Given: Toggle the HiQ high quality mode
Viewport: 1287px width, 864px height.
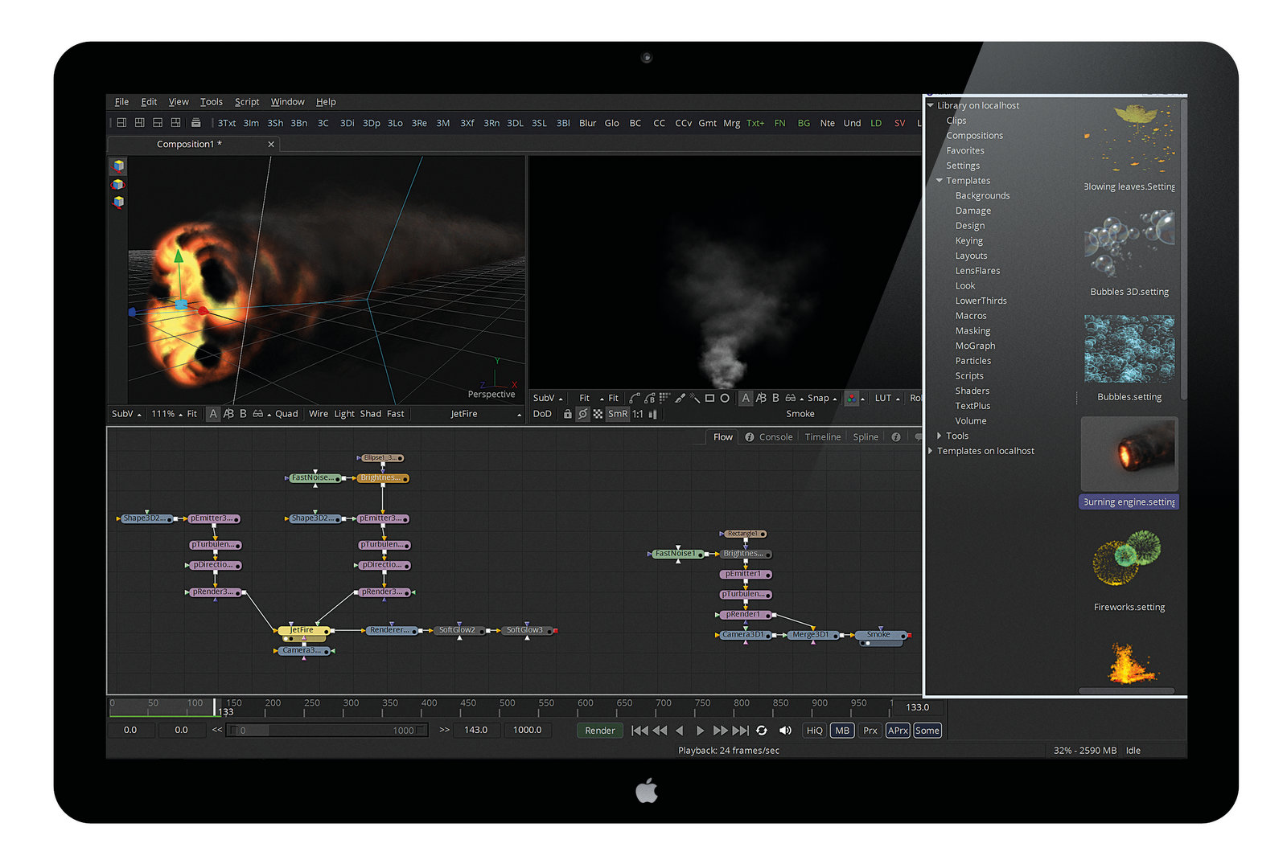Looking at the screenshot, I should tap(814, 731).
